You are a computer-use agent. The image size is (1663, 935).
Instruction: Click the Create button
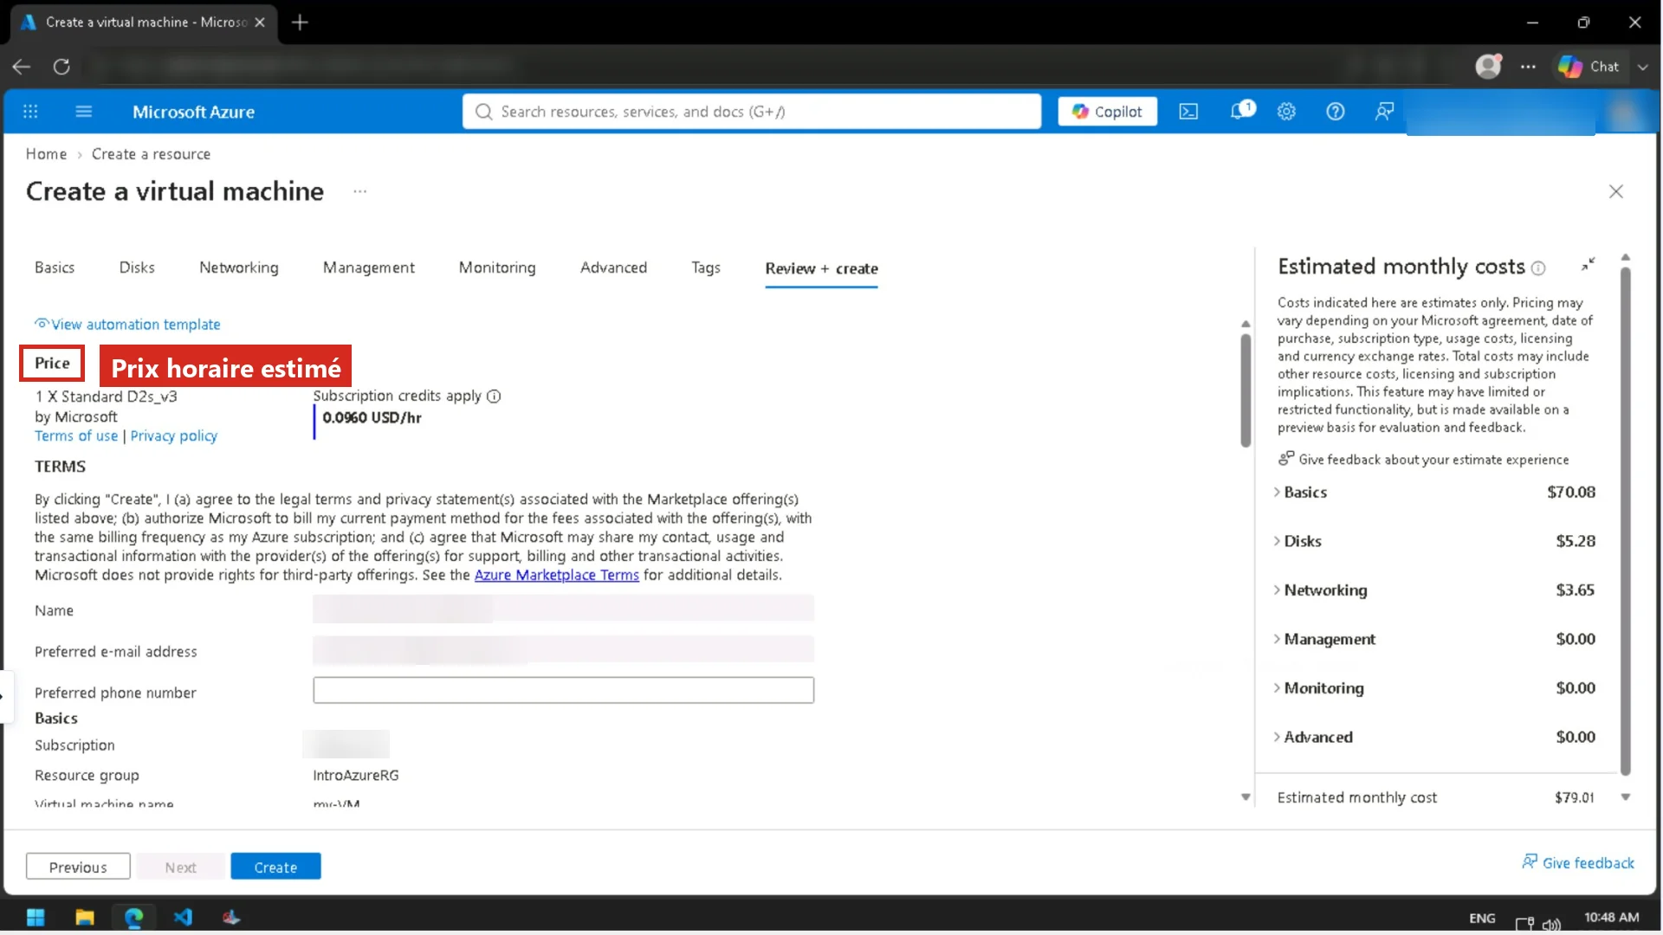[x=275, y=867]
